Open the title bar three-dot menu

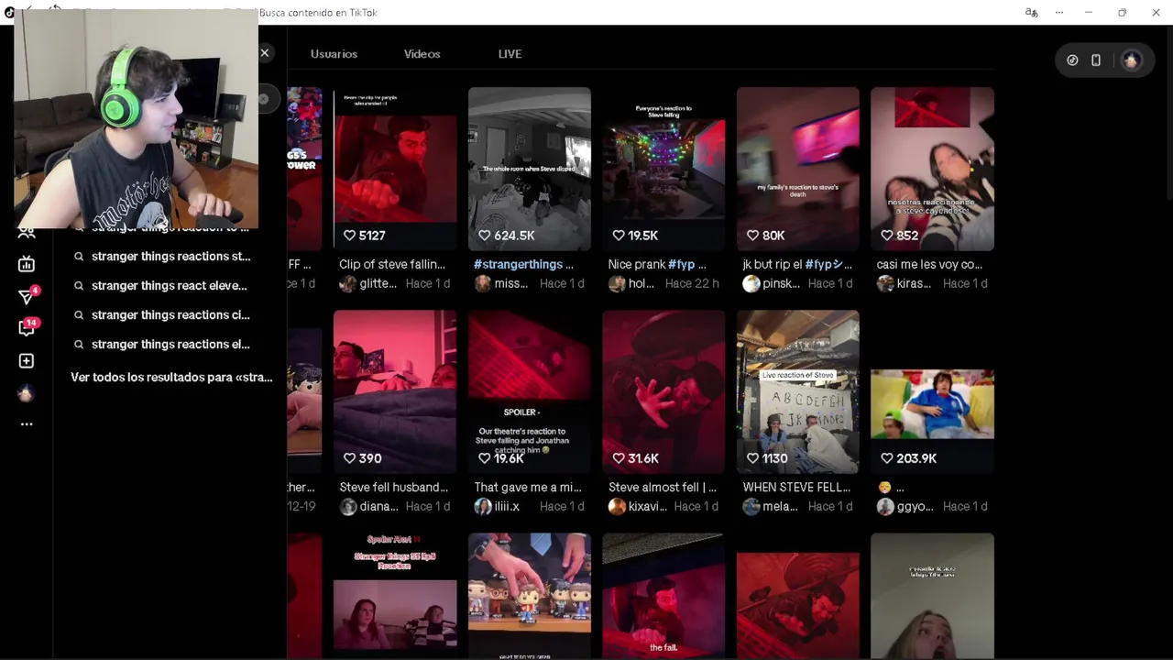[x=1059, y=13]
